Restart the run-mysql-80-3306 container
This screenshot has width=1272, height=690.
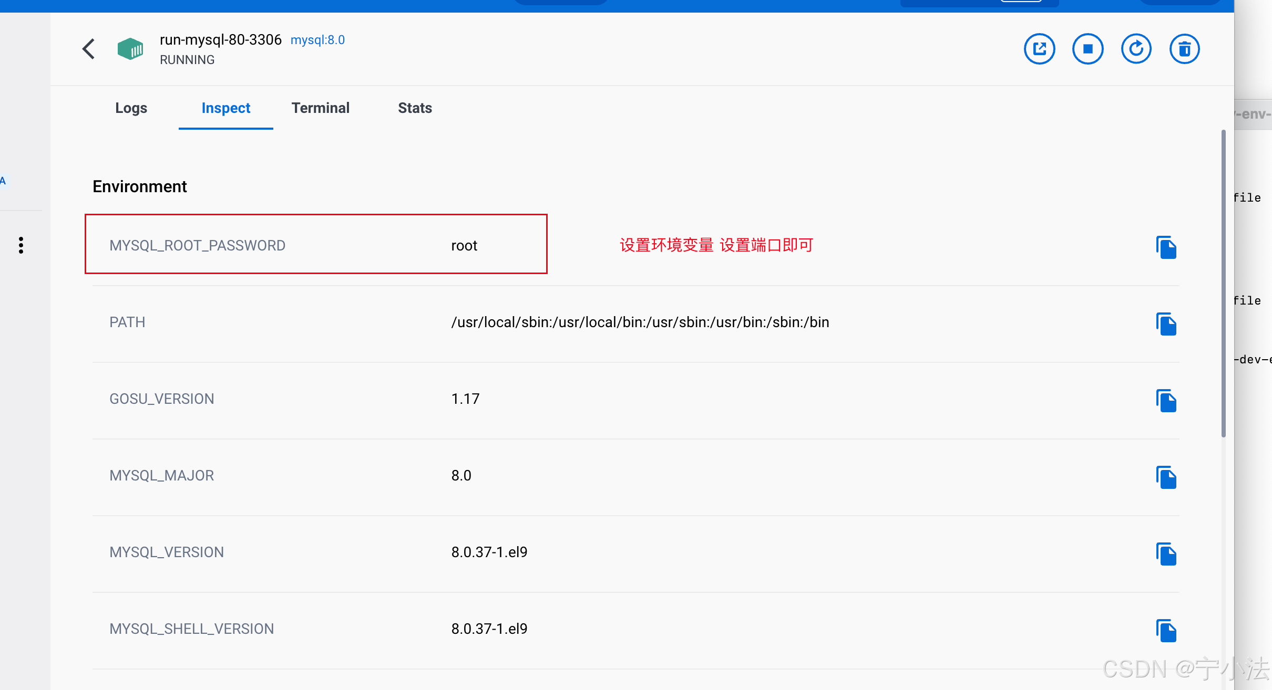click(1136, 48)
